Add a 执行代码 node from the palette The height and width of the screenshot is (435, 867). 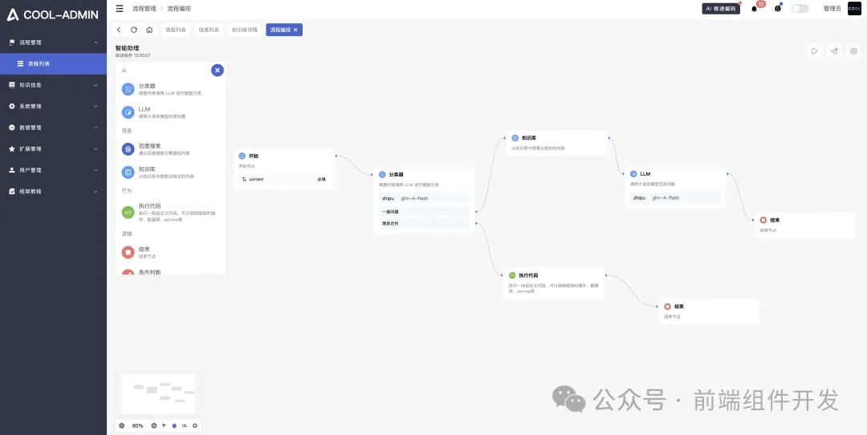pyautogui.click(x=170, y=212)
